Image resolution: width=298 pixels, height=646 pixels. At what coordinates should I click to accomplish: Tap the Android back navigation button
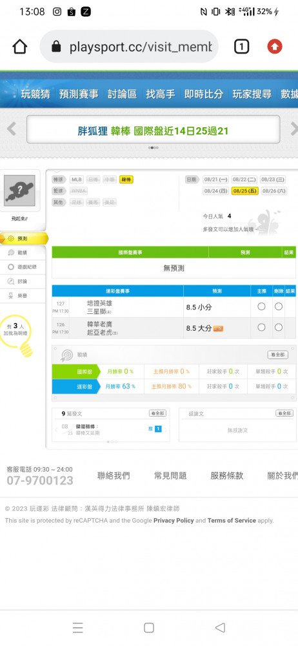[x=220, y=627]
